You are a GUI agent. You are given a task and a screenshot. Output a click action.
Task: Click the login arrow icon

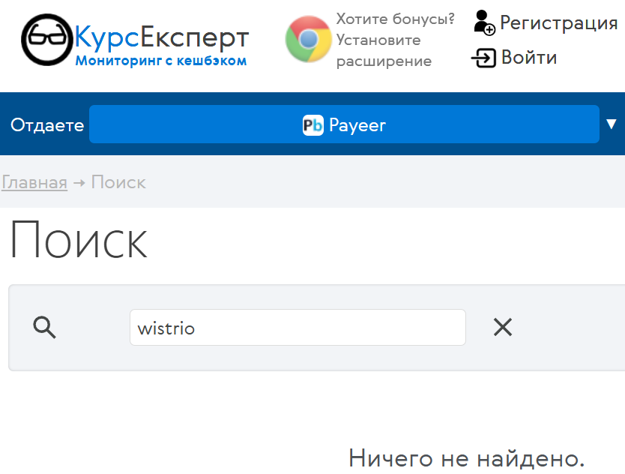tap(483, 58)
